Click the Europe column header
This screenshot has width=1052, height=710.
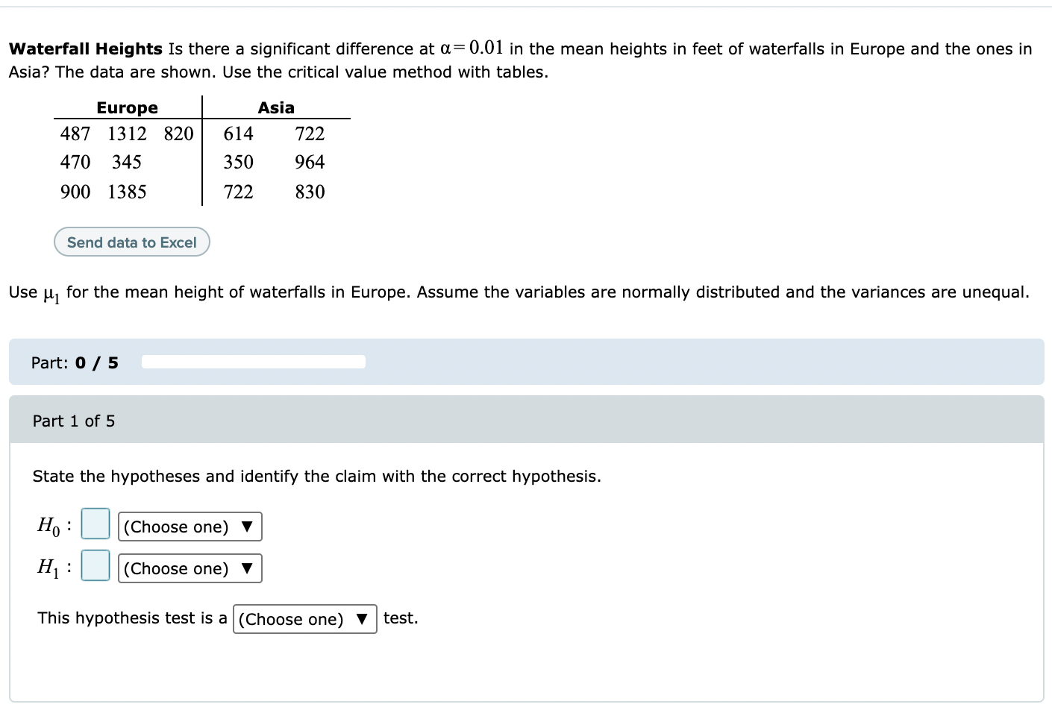(127, 108)
